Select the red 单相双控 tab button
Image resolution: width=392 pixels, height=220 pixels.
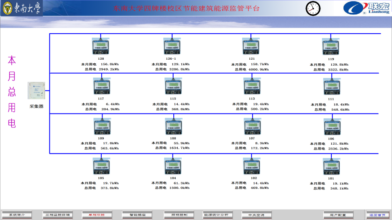pos(97,215)
